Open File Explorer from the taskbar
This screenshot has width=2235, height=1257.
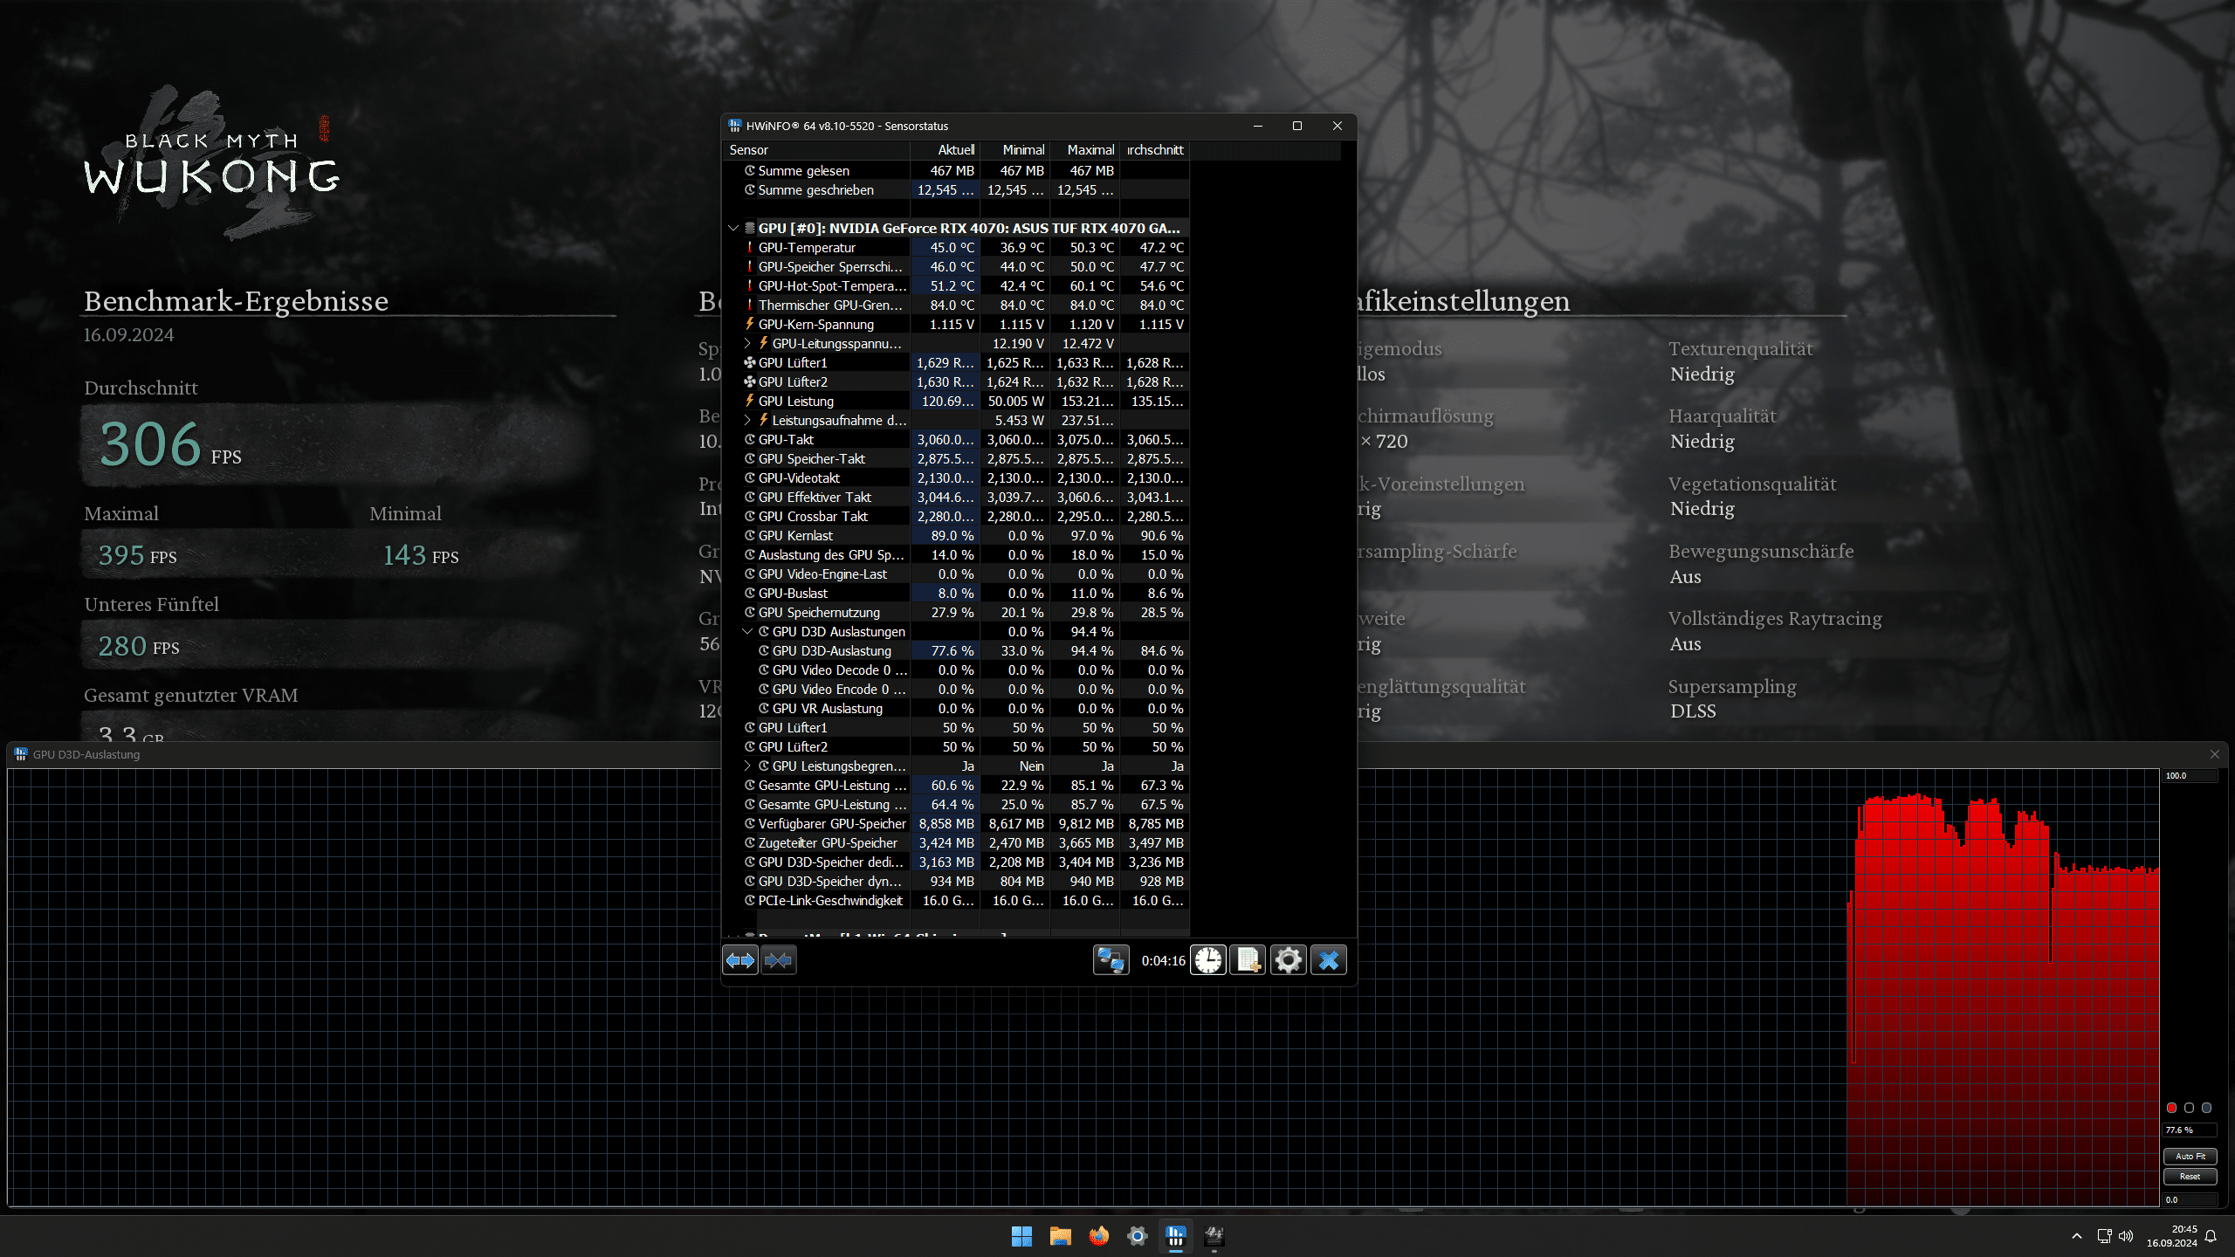[x=1060, y=1236]
